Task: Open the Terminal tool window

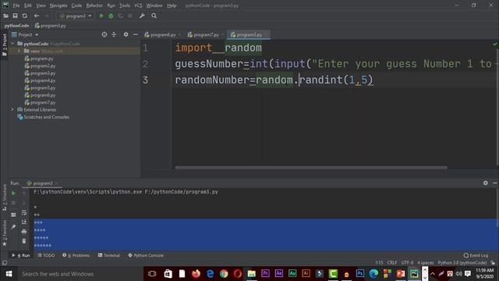Action: tap(109, 255)
